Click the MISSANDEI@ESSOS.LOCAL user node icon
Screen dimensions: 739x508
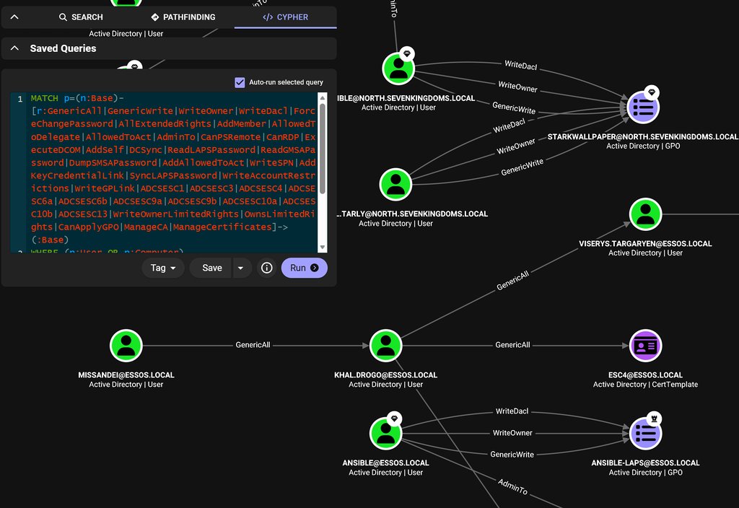coord(126,346)
